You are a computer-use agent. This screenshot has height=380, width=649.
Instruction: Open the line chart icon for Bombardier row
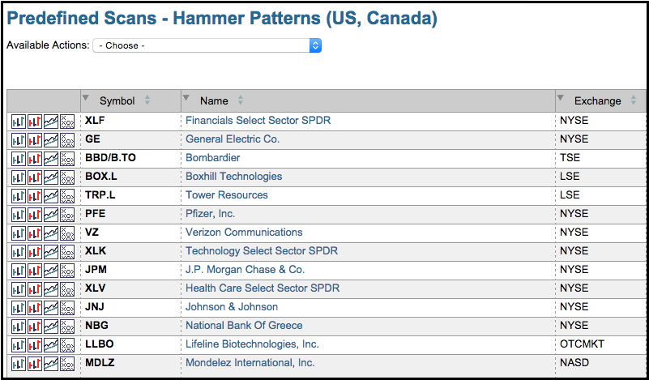click(51, 158)
